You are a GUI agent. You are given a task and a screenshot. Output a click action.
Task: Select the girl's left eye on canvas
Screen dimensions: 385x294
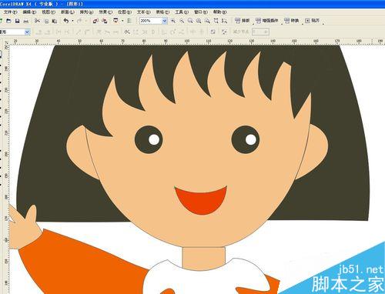(x=149, y=140)
